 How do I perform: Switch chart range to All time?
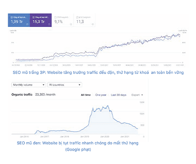(x=86, y=95)
